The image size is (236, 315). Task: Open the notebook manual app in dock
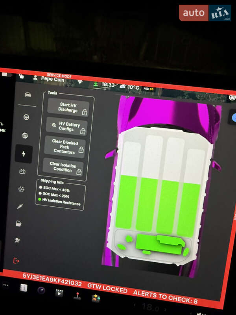coord(23,288)
